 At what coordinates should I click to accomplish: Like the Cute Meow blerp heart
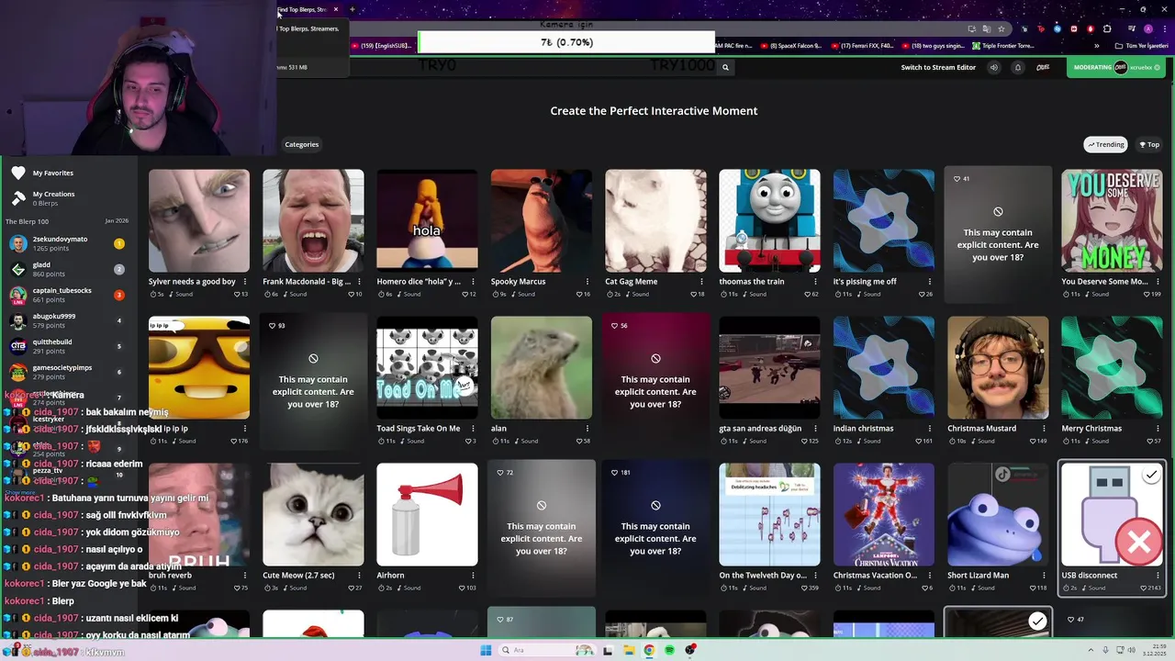pos(350,588)
